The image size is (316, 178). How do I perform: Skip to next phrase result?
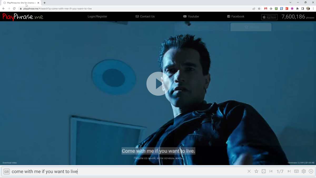(289, 171)
